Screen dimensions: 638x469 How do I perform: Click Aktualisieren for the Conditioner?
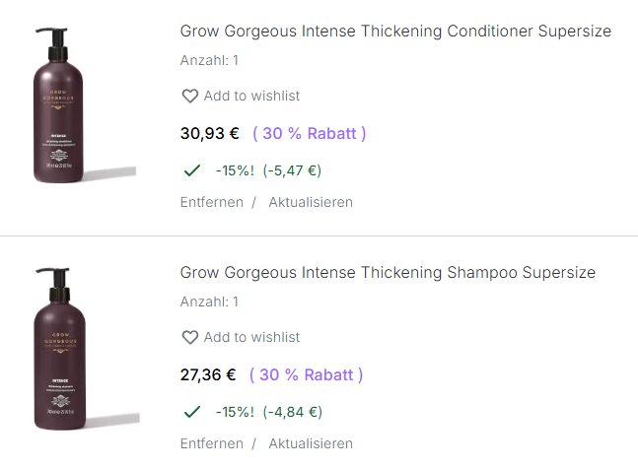[311, 203]
